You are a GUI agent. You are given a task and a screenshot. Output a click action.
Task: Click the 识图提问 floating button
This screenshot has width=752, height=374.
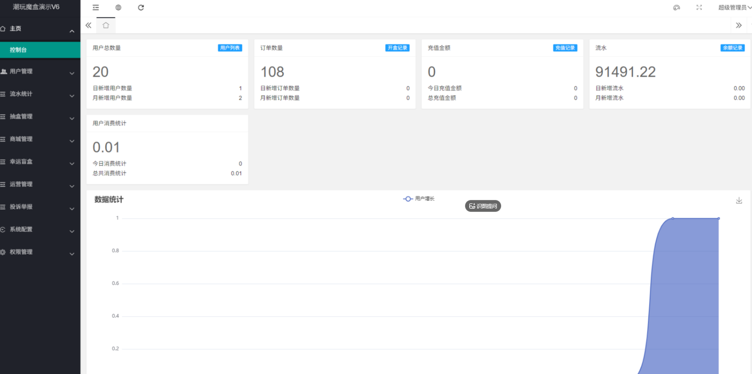click(483, 206)
